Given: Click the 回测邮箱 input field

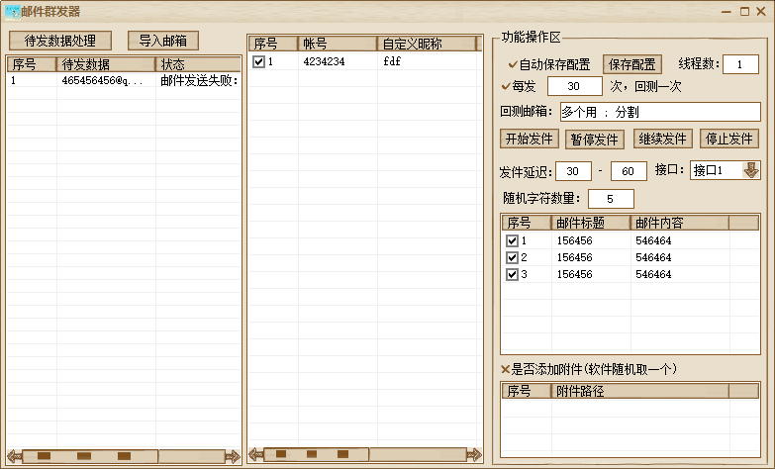Looking at the screenshot, I should pyautogui.click(x=659, y=111).
